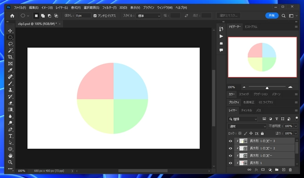Open the workspace switcher dropdown
Screen dimensions: 304x178
pos(293,16)
